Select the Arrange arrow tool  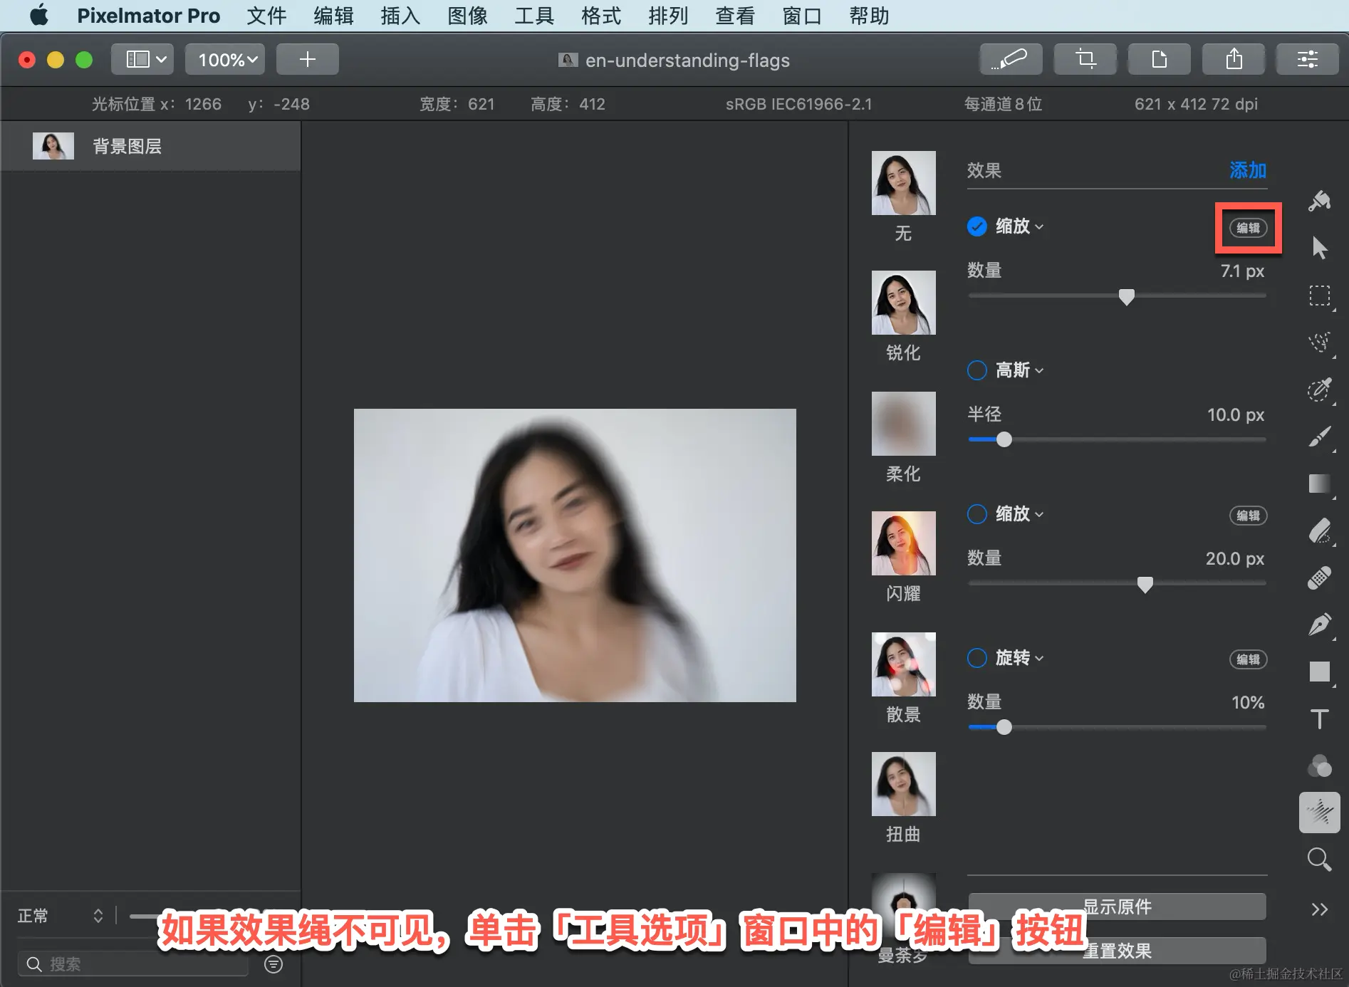(x=1319, y=248)
